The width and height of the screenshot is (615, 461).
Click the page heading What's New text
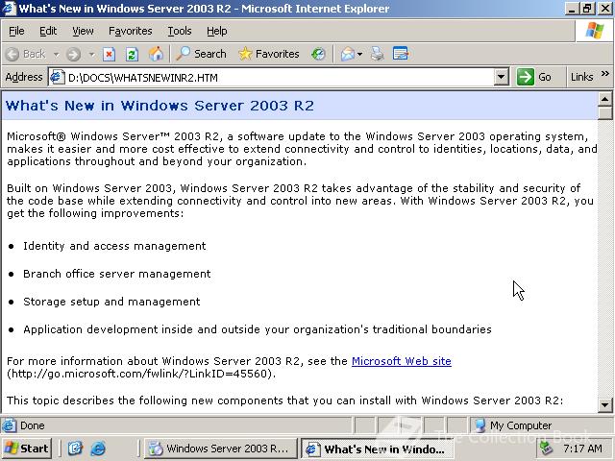(160, 106)
